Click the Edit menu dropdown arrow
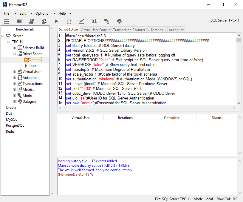 (31, 13)
